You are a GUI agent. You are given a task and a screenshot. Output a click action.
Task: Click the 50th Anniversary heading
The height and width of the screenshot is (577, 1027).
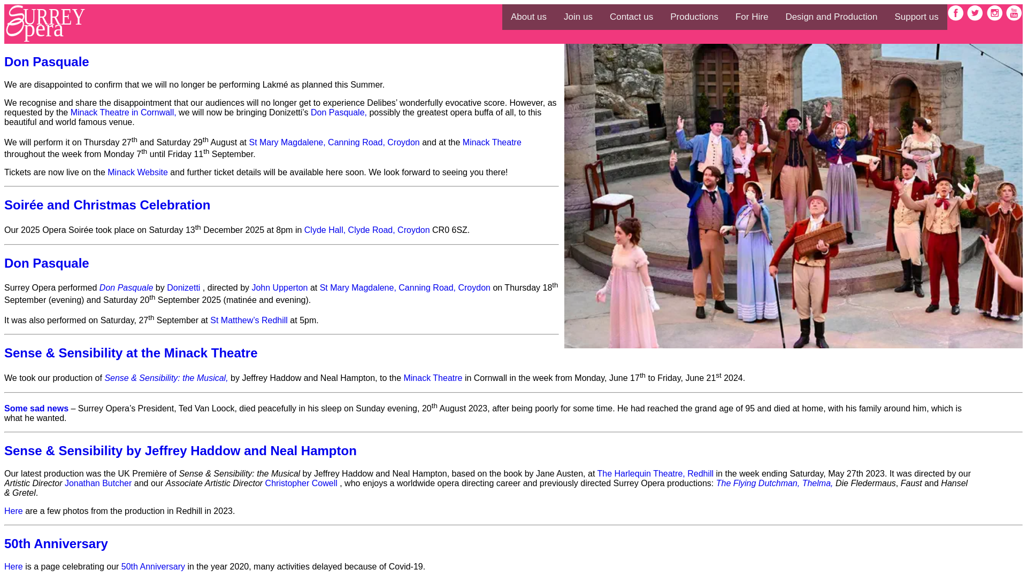56,544
